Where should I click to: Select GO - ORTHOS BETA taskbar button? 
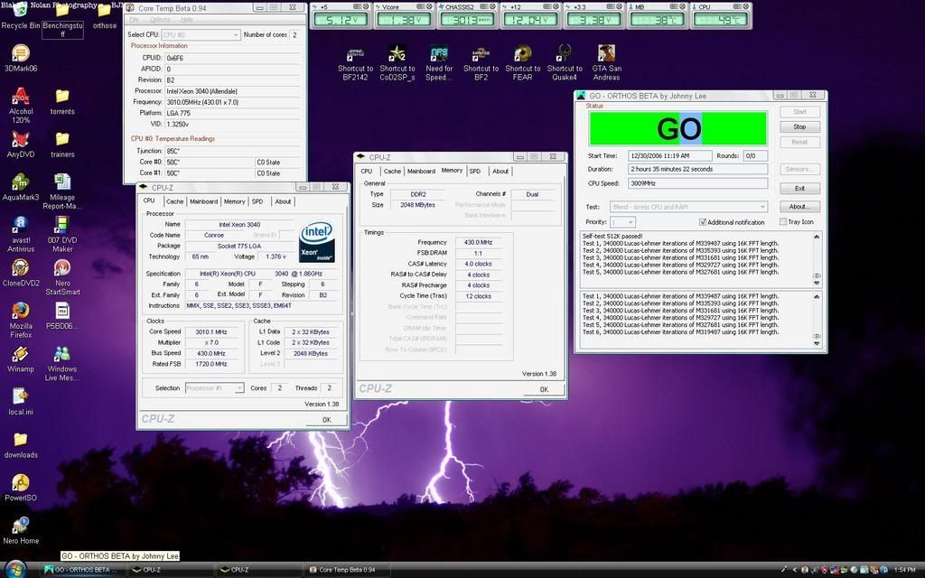tap(82, 570)
